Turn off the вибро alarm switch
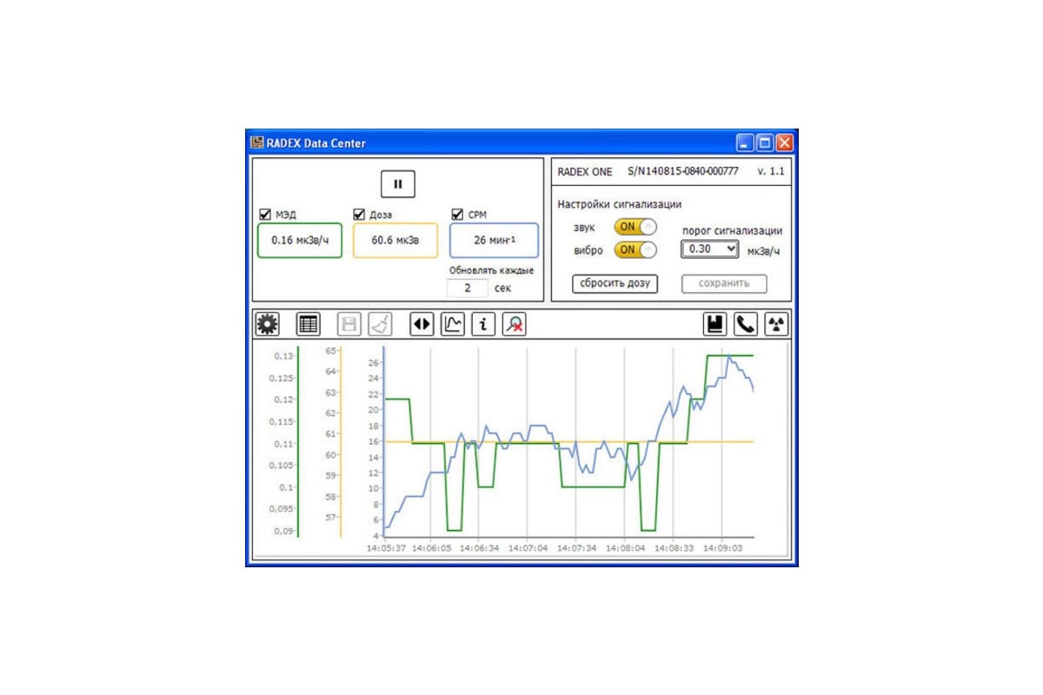 [634, 250]
